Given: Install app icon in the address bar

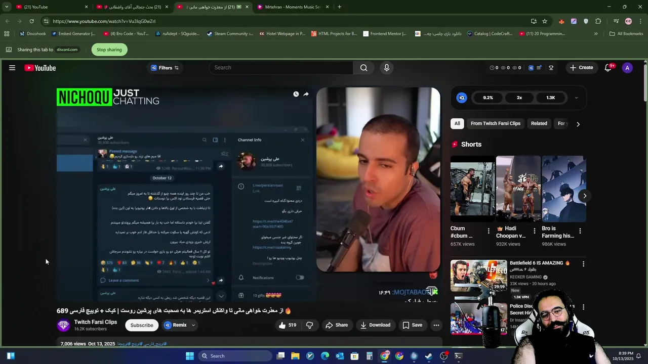Looking at the screenshot, I should point(534,21).
